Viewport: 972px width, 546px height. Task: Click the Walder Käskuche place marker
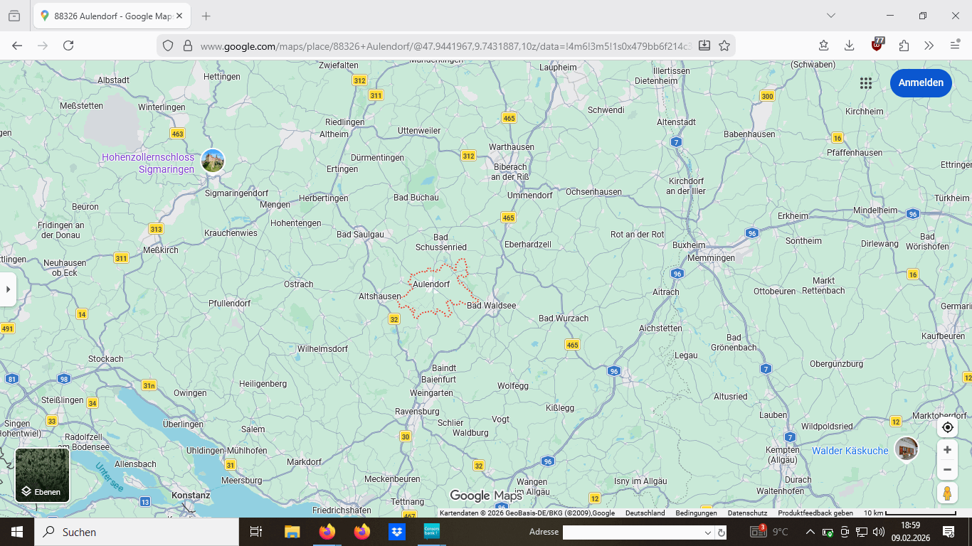(906, 449)
